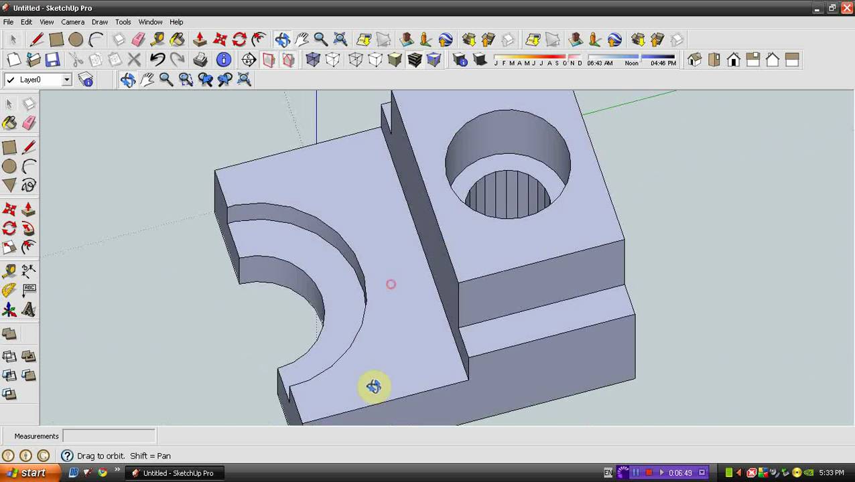The width and height of the screenshot is (855, 482).
Task: Switch to Iso standard view
Action: coord(694,60)
